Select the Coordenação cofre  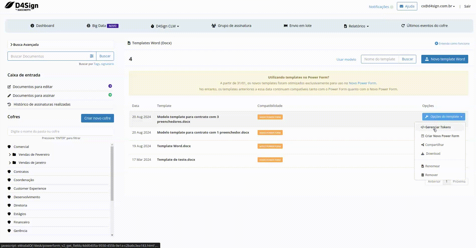click(x=24, y=180)
